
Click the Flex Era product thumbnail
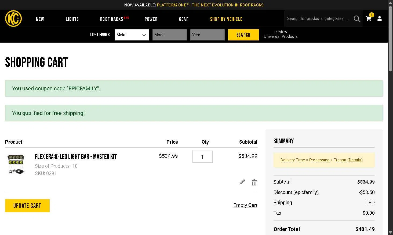pos(16,164)
